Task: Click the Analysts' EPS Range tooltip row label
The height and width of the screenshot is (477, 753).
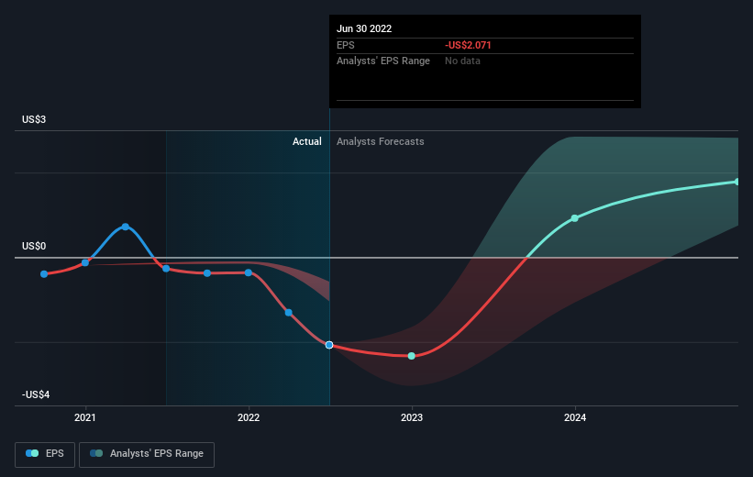Action: coord(383,61)
